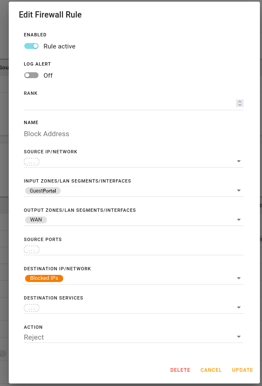The image size is (262, 386).
Task: Click the orange Blocked IPs chip
Action: click(x=44, y=278)
